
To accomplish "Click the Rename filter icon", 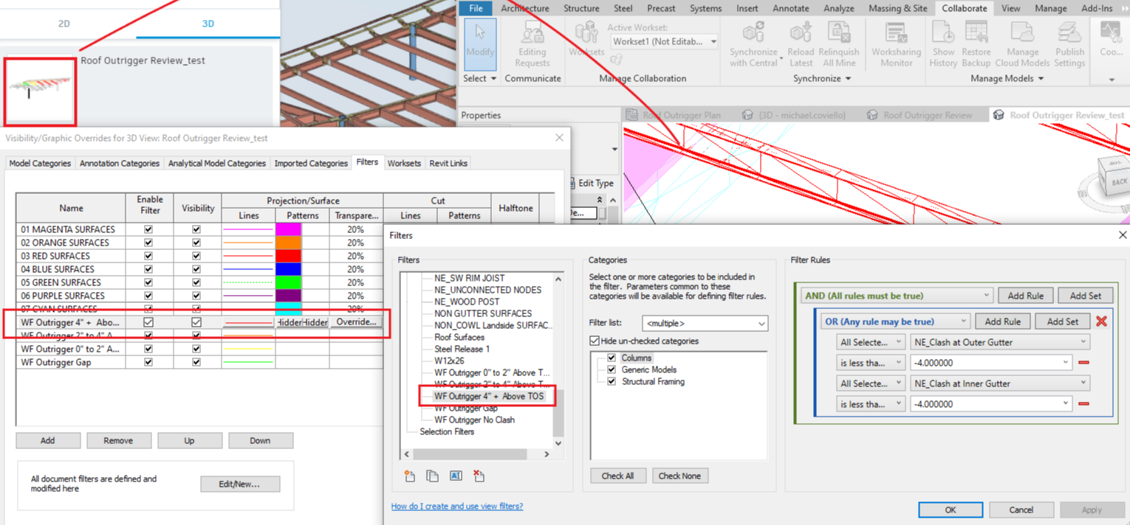I will [x=456, y=476].
